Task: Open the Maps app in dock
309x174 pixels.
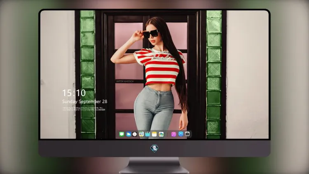Action: (141, 134)
